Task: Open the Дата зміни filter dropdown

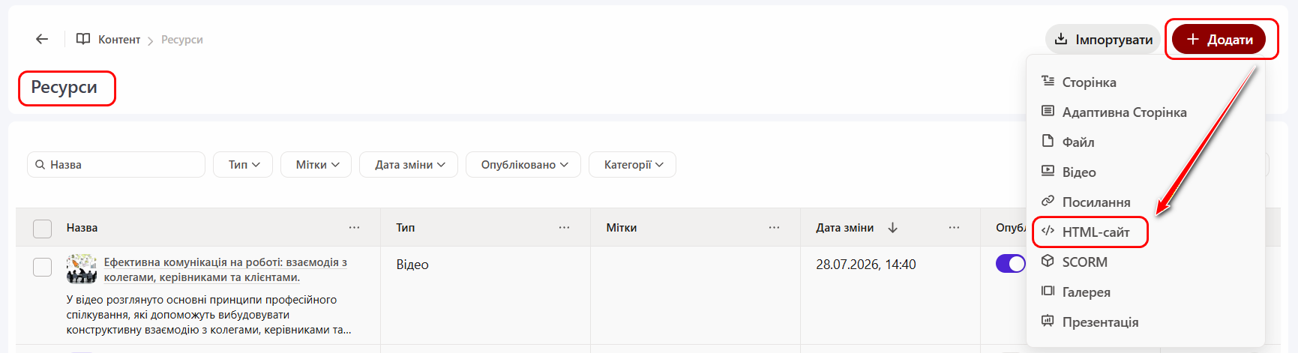Action: tap(409, 165)
